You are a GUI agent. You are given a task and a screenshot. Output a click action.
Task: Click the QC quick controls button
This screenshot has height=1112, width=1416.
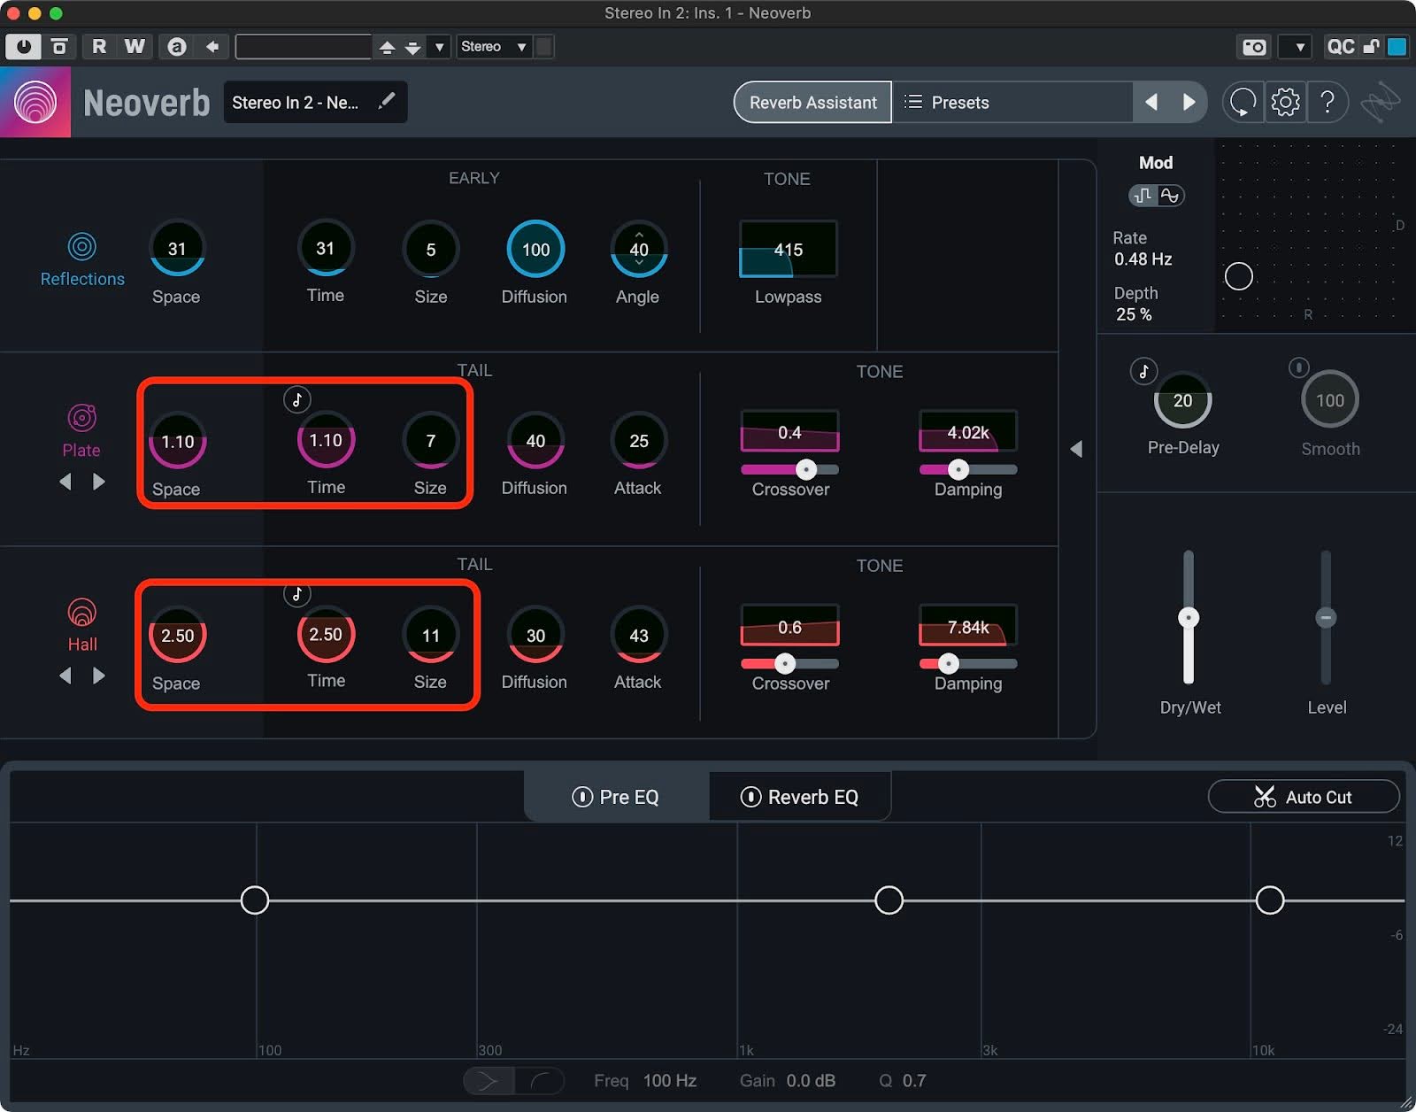click(x=1340, y=47)
